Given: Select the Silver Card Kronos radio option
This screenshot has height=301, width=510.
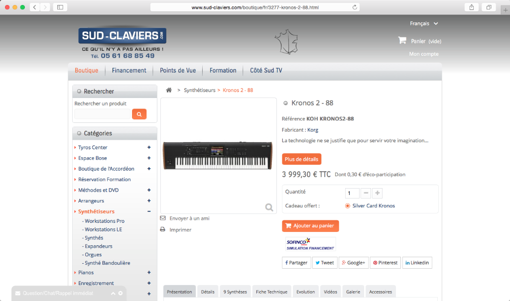Looking at the screenshot, I should pyautogui.click(x=347, y=206).
